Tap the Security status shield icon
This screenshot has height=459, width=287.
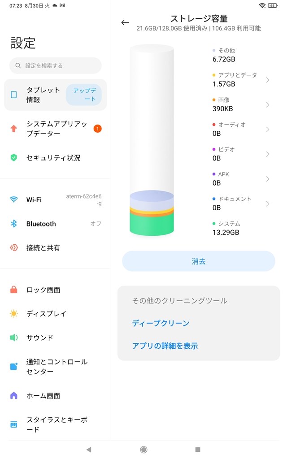pyautogui.click(x=14, y=158)
